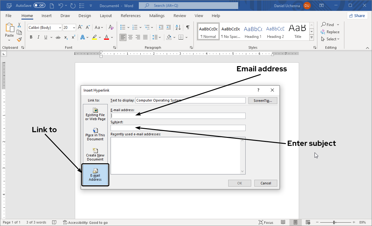
Task: Choose Existing File or Web Page
Action: pos(95,114)
